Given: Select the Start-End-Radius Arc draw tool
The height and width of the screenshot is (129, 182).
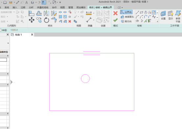Looking at the screenshot, I should click(137, 17).
